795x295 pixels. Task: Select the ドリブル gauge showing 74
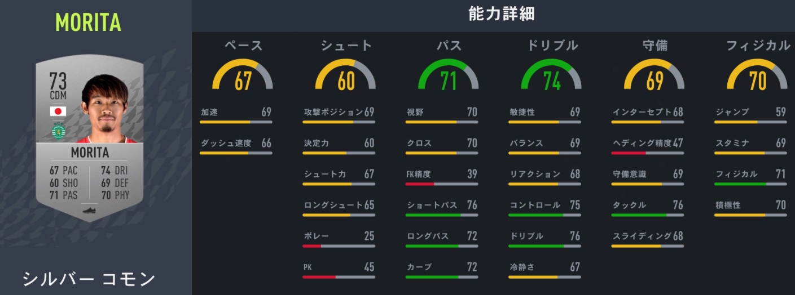tap(552, 77)
